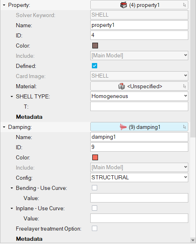The width and height of the screenshot is (196, 244).
Task: Change the damping1 red color swatch
Action: pyautogui.click(x=95, y=157)
